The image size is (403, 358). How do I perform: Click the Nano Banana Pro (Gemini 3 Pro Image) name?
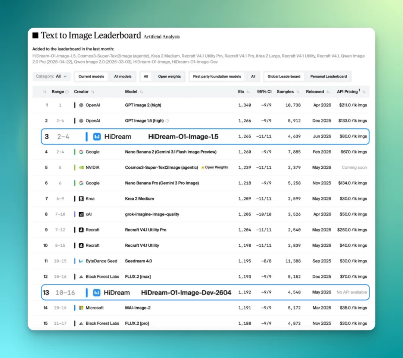[x=162, y=183]
